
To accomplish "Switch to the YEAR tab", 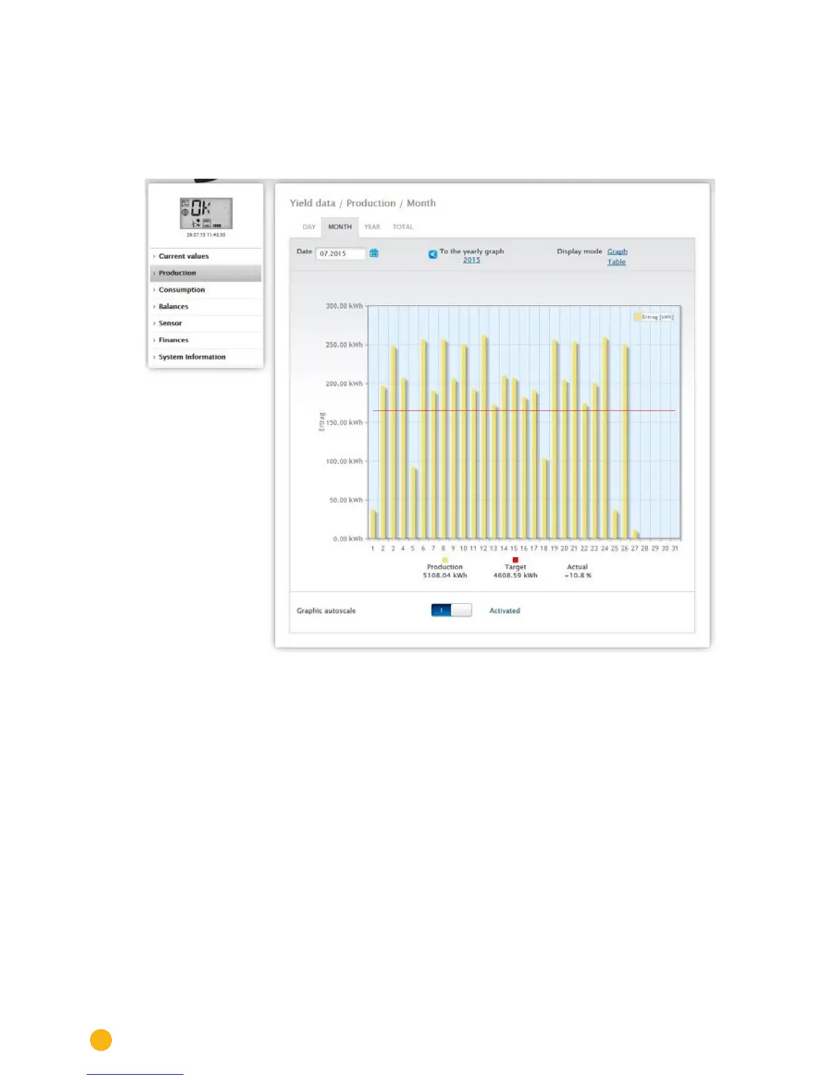I will click(372, 227).
